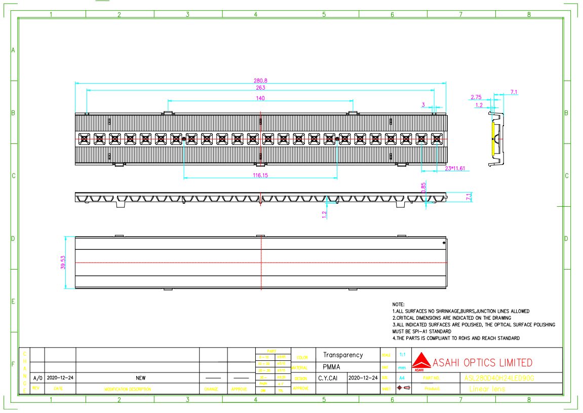Click zone letter E on left border

[x=13, y=302]
